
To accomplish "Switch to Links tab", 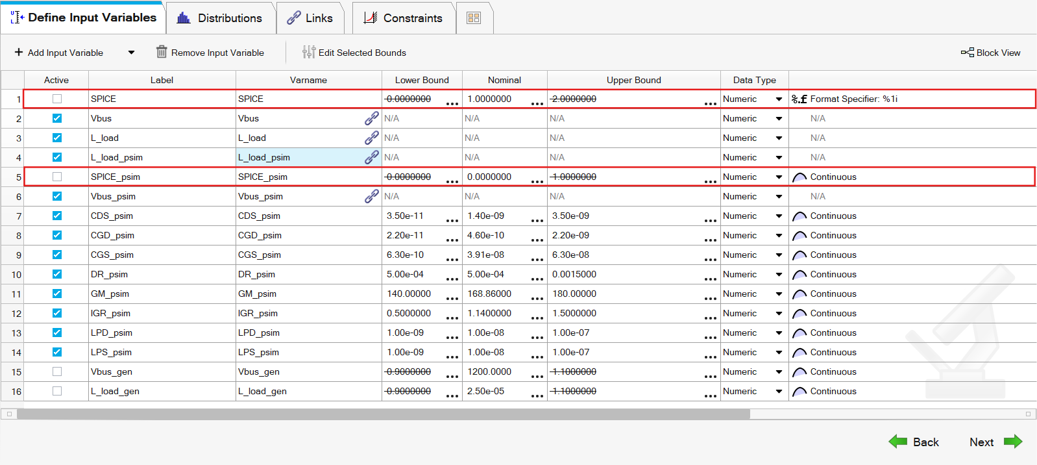I will [310, 18].
